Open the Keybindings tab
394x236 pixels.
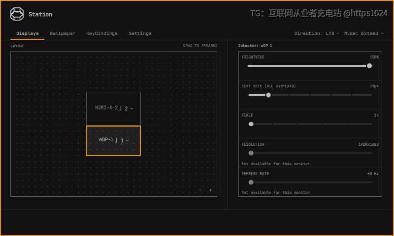(x=102, y=33)
